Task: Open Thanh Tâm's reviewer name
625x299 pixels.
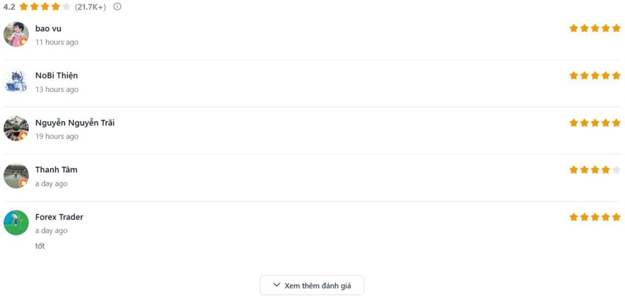Action: [56, 169]
